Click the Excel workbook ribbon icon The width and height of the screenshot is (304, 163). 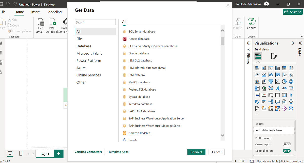pos(52,26)
